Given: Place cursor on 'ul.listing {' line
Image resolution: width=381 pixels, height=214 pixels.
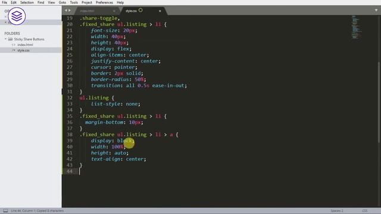Looking at the screenshot, I should click(96, 97).
